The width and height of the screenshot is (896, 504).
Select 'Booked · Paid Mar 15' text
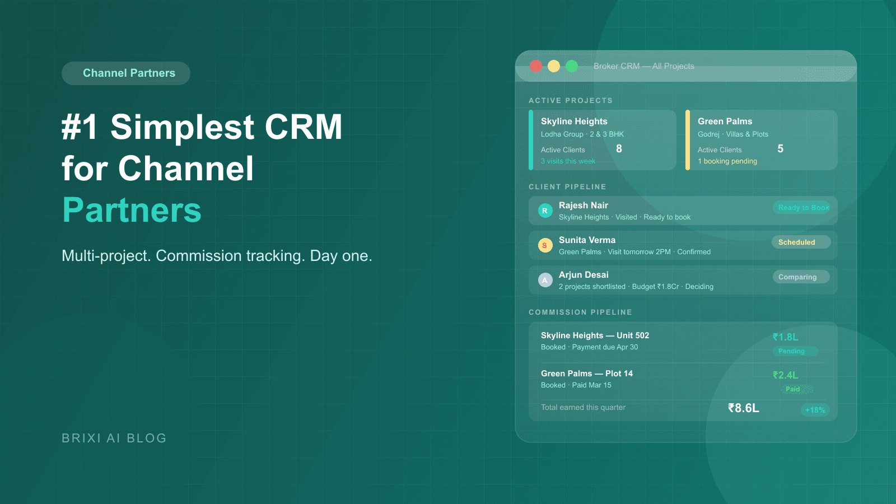[576, 385]
